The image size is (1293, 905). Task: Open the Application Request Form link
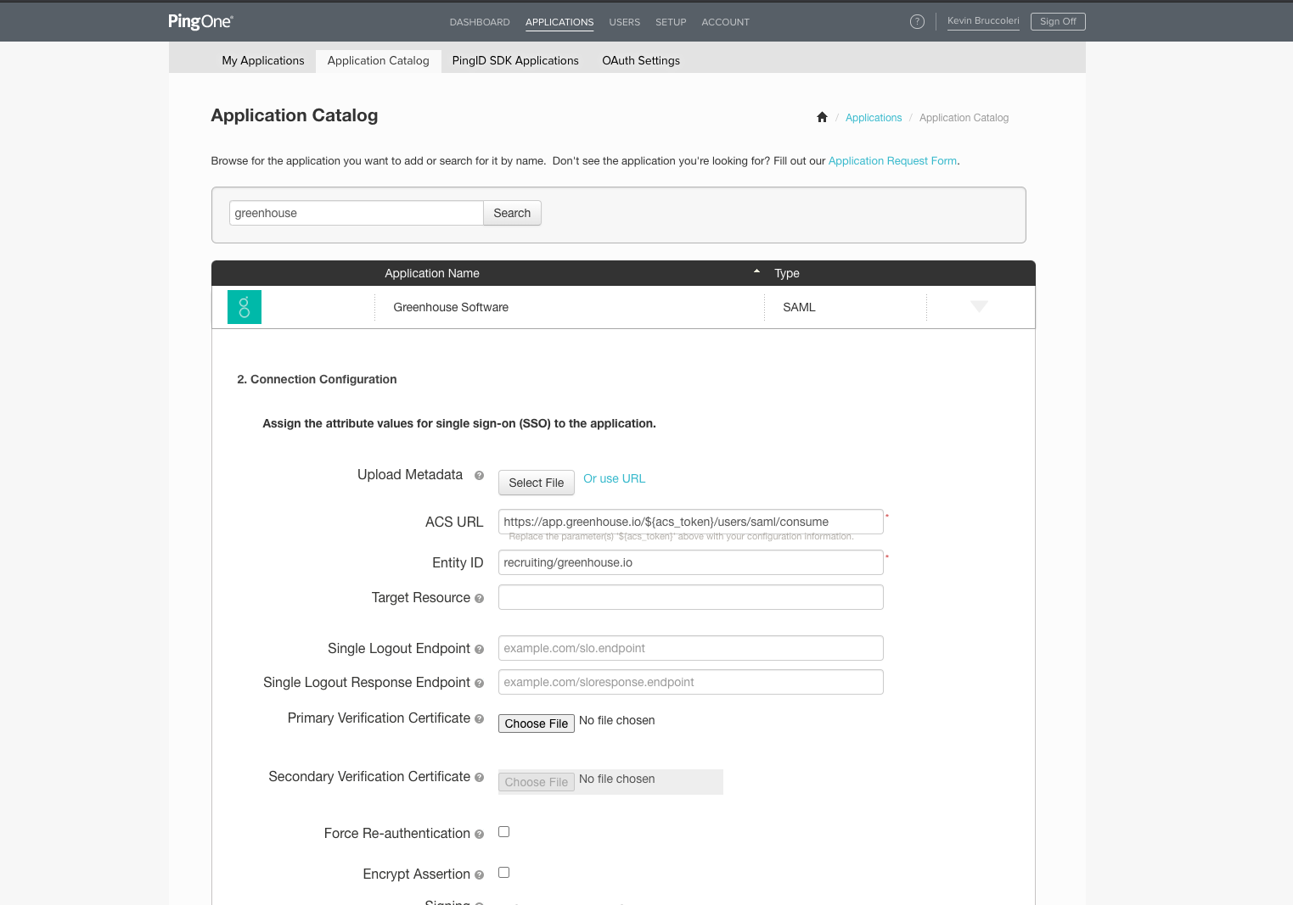tap(892, 161)
